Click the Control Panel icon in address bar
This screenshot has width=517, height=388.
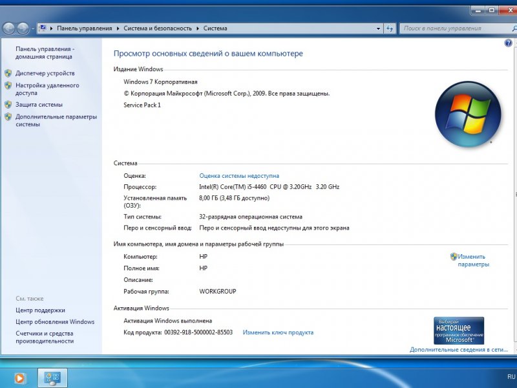click(x=42, y=28)
